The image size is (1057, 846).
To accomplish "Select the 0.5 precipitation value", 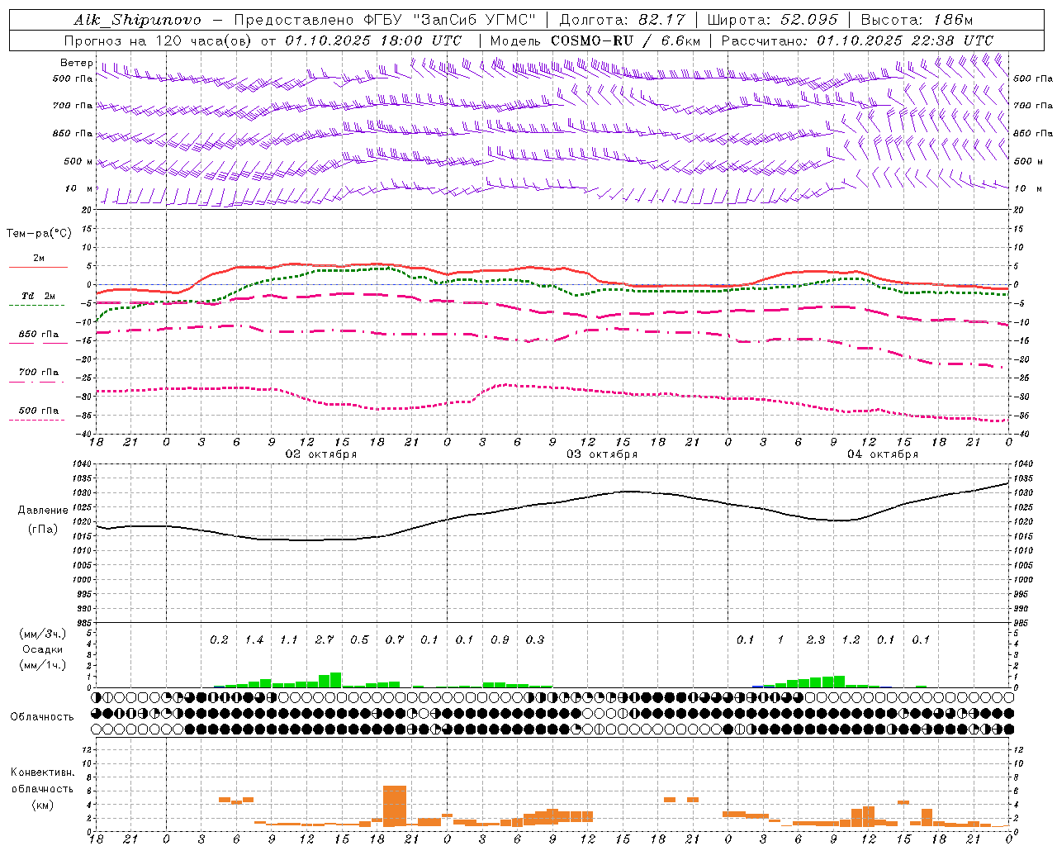I will [x=359, y=639].
